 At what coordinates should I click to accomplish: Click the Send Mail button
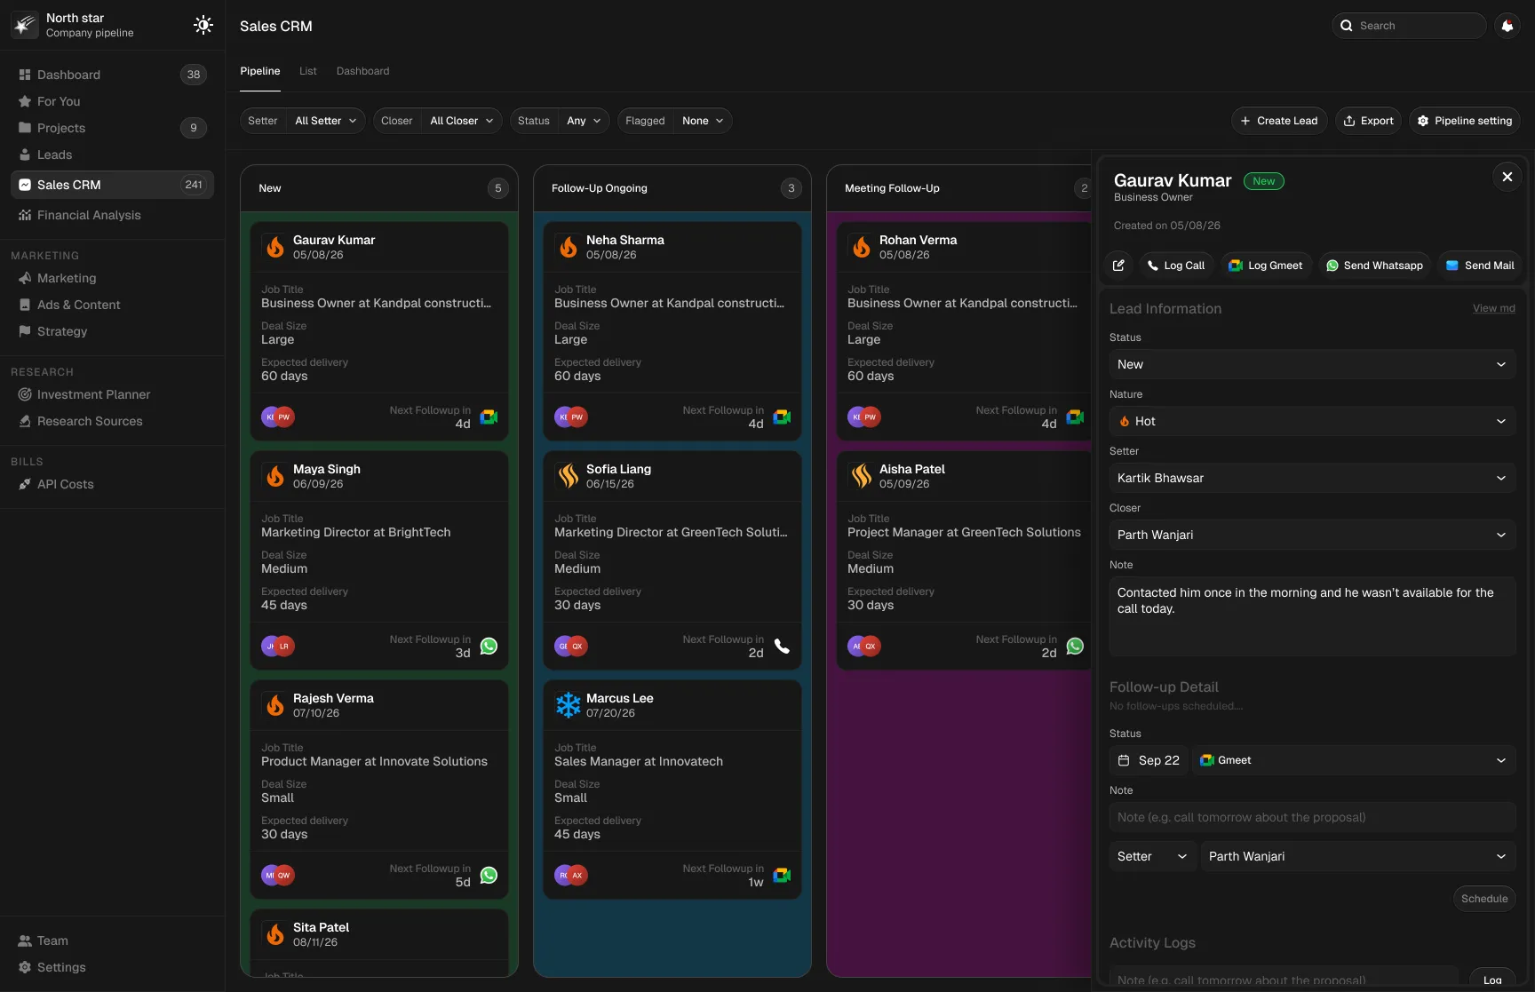pyautogui.click(x=1479, y=266)
